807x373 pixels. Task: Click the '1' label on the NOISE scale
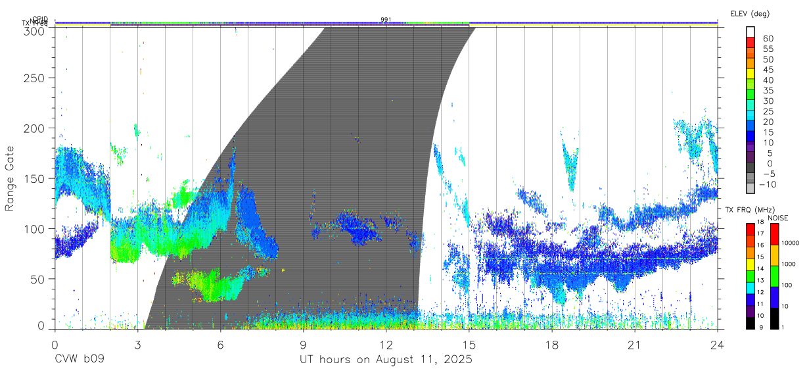[x=784, y=327]
